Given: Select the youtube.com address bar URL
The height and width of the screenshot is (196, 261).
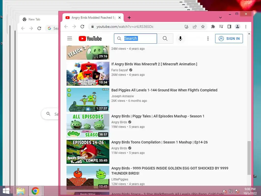Looking at the screenshot, I should click(125, 27).
